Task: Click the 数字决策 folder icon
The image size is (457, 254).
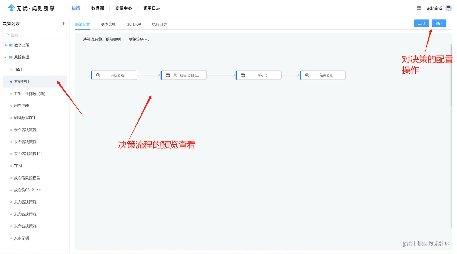Action: click(11, 45)
